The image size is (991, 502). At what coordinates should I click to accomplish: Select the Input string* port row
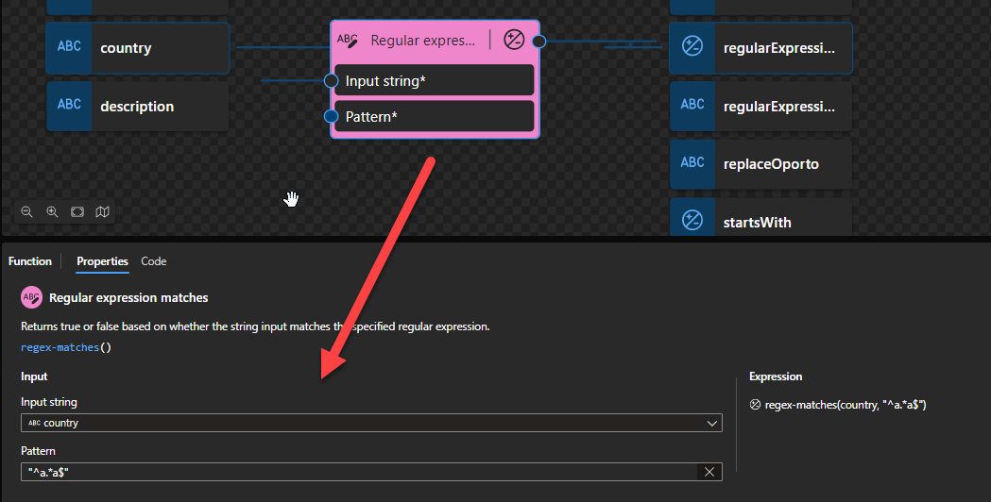click(435, 81)
